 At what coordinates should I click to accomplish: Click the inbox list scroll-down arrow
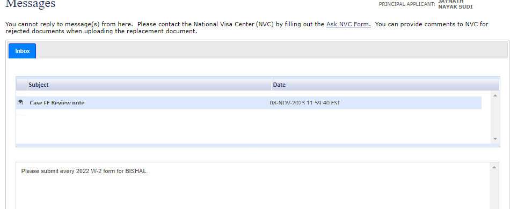coord(495,139)
